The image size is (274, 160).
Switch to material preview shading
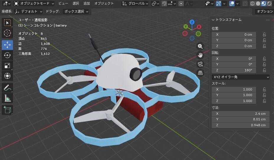point(264,4)
